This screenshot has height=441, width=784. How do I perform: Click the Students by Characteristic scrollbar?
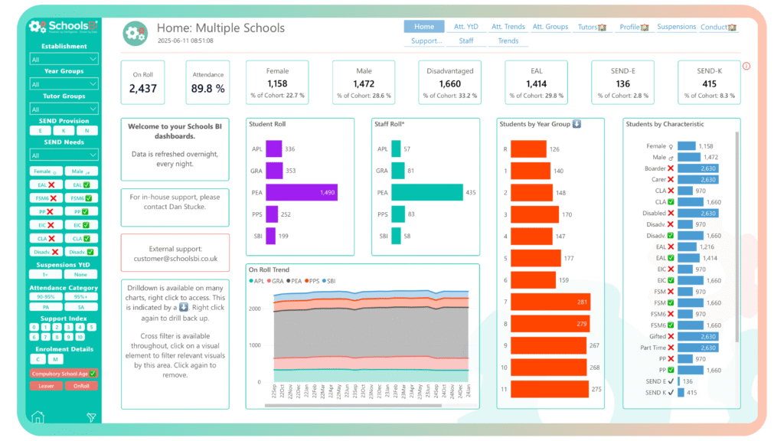(737, 230)
